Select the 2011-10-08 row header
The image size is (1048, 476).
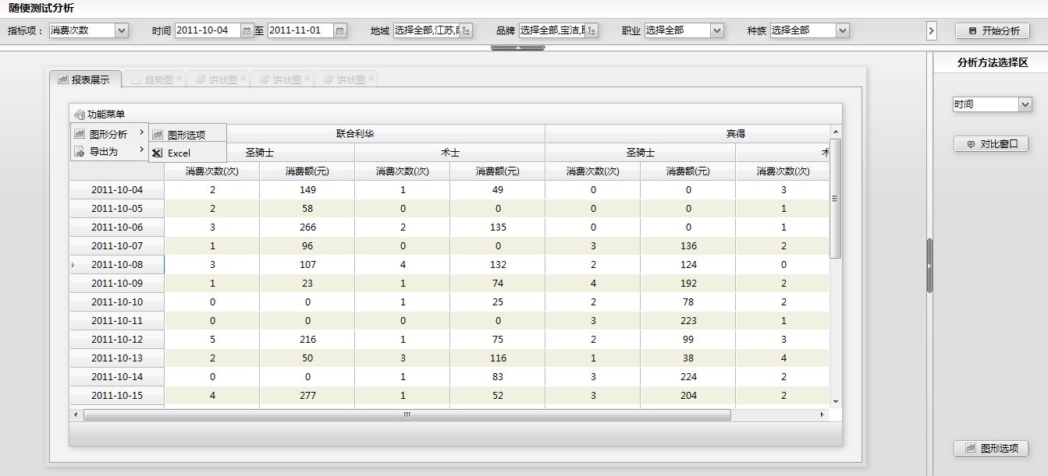click(x=117, y=264)
